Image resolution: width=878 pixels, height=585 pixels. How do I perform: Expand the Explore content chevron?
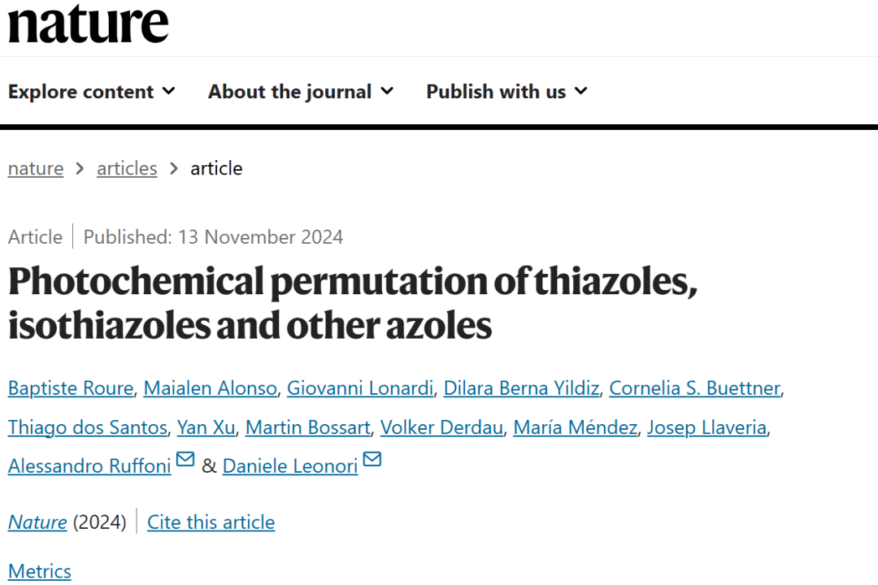tap(168, 91)
